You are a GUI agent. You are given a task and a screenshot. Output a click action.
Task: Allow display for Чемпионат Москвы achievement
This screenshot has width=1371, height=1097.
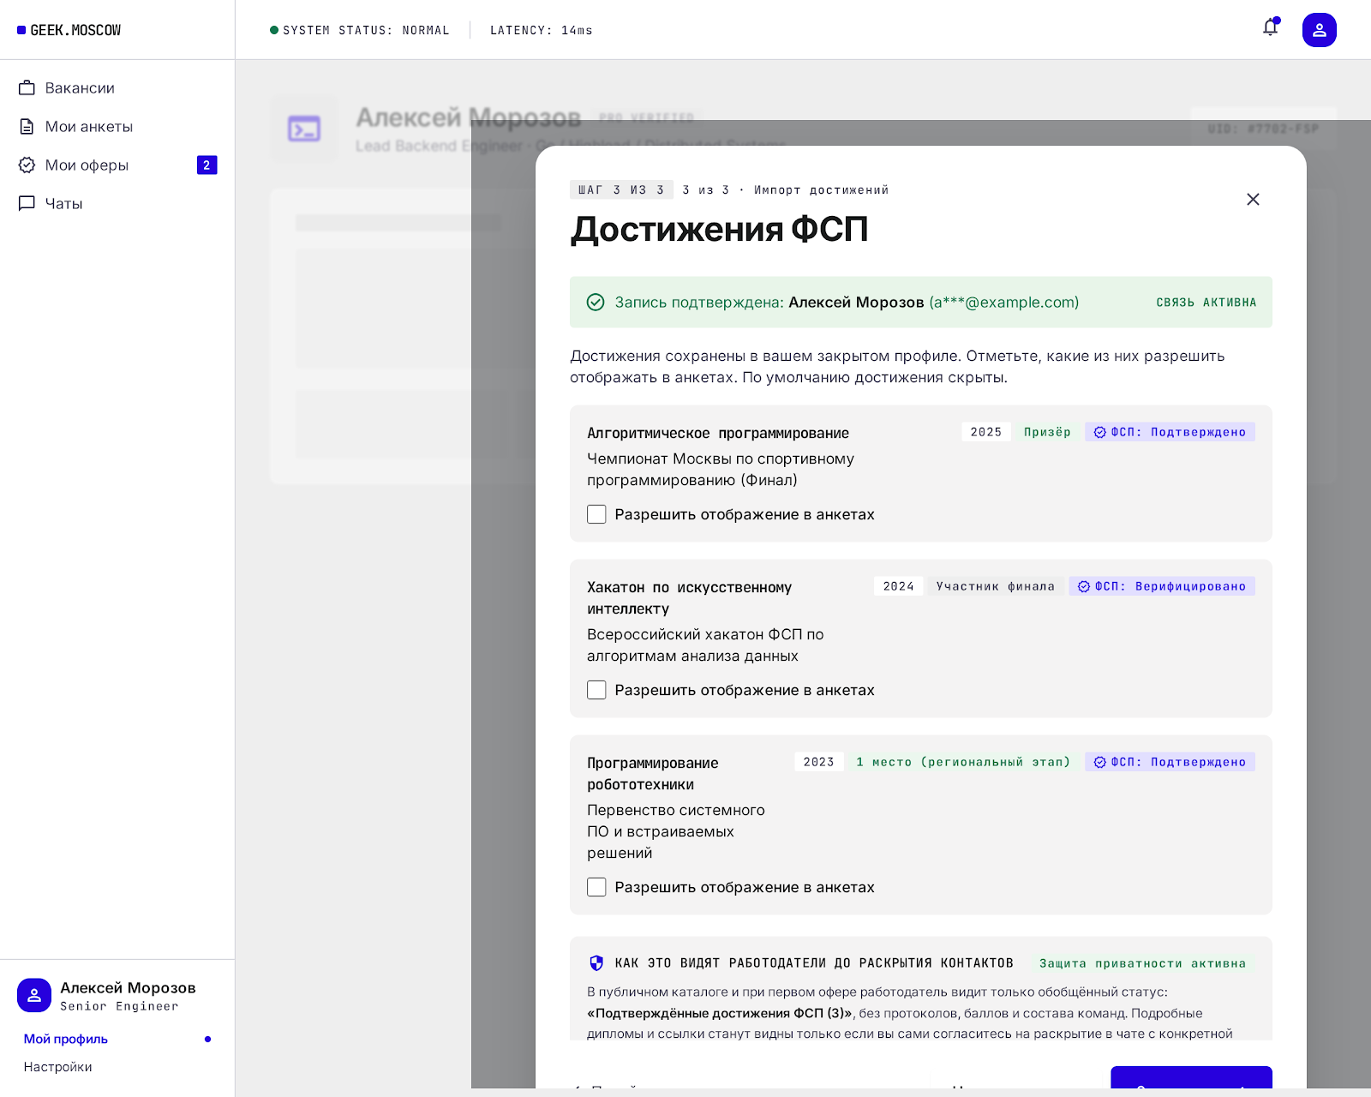596,514
